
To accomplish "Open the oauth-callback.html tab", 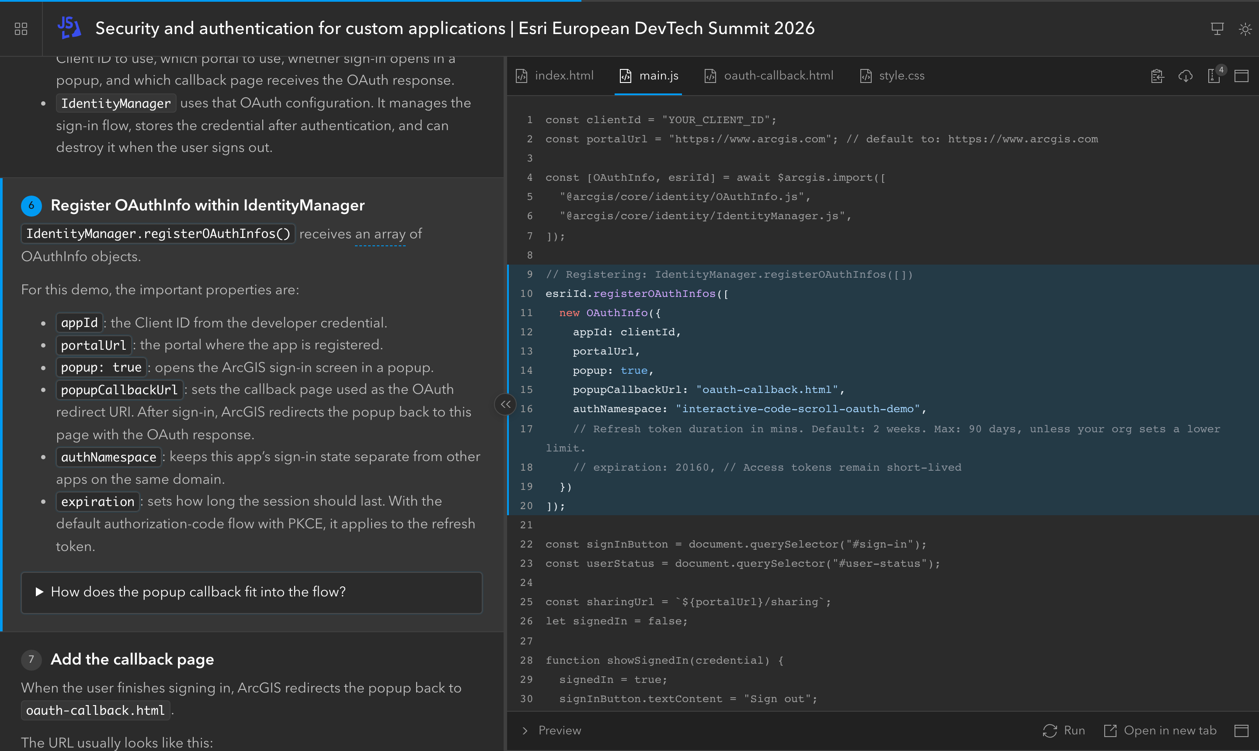I will [769, 76].
